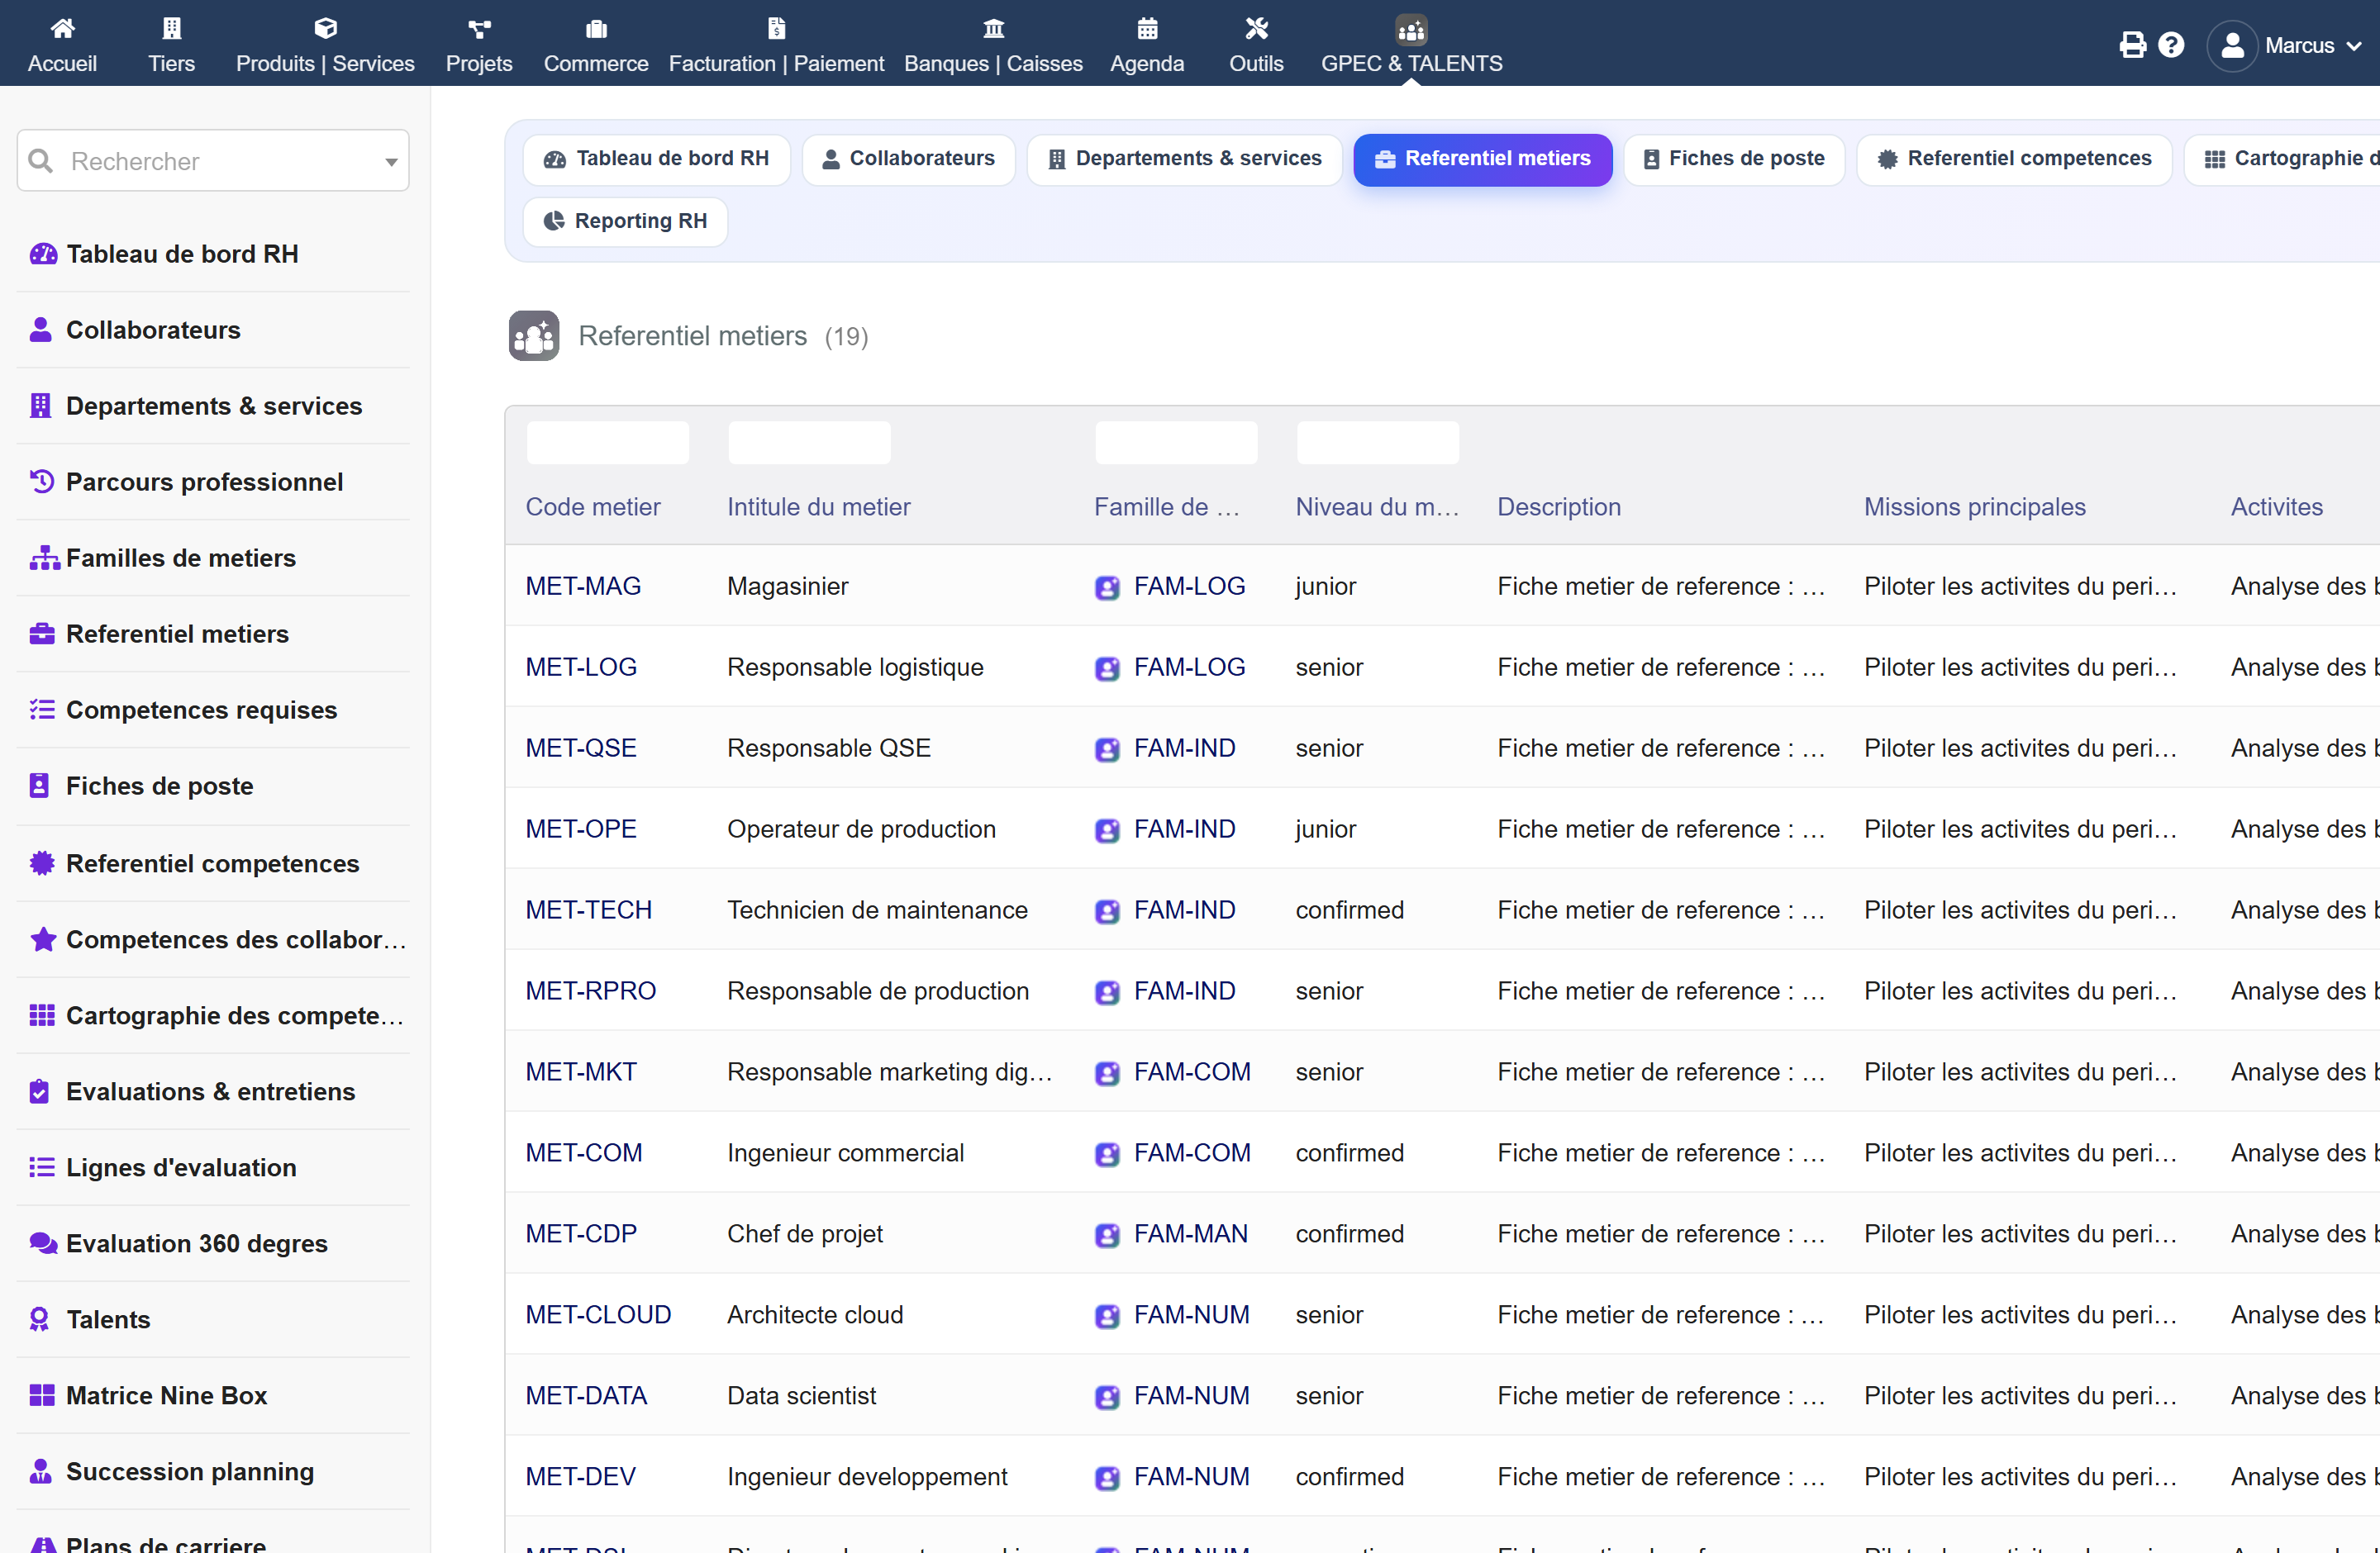Focus the Rechercher search field

213,161
